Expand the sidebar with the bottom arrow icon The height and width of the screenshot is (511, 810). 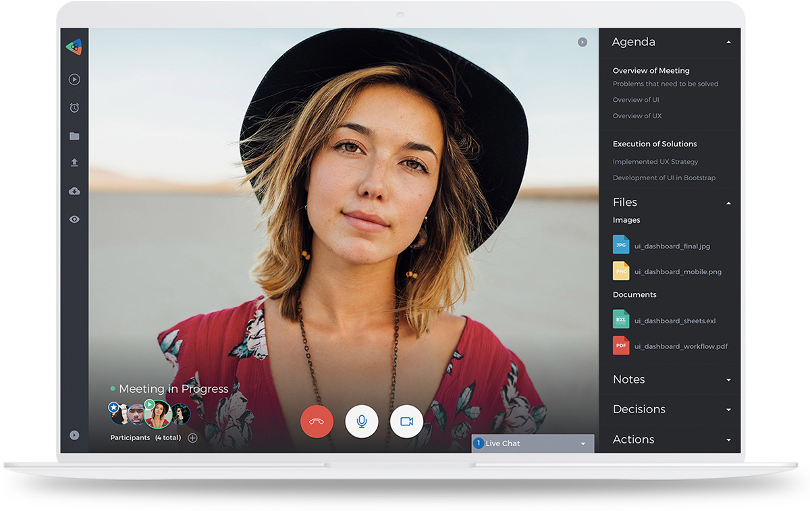pos(74,435)
